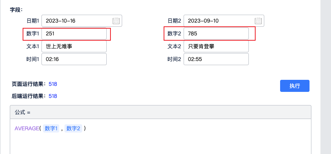Click the backend result value after 后端运行结果
The width and height of the screenshot is (331, 154).
pyautogui.click(x=53, y=96)
